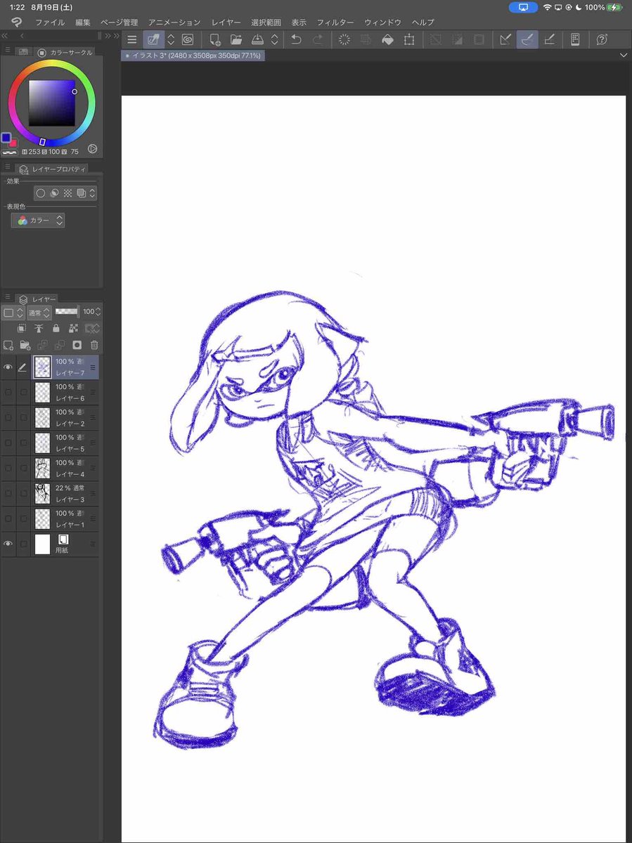The width and height of the screenshot is (632, 843).
Task: Delete the selected layer with trash icon
Action: (x=94, y=345)
